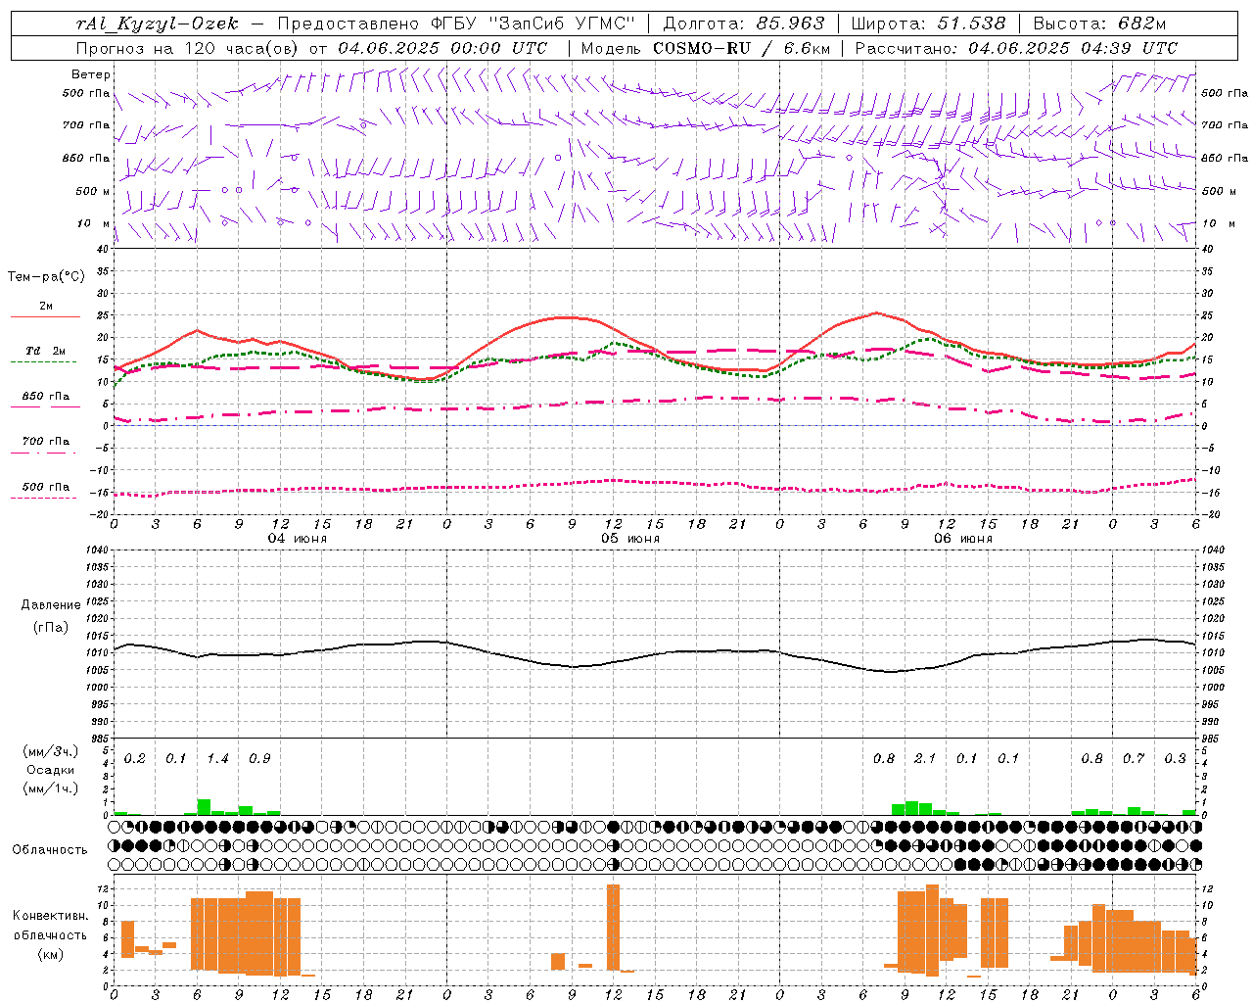The image size is (1253, 1003).
Task: Click the 2.1 precipitation total value
Action: [x=925, y=758]
